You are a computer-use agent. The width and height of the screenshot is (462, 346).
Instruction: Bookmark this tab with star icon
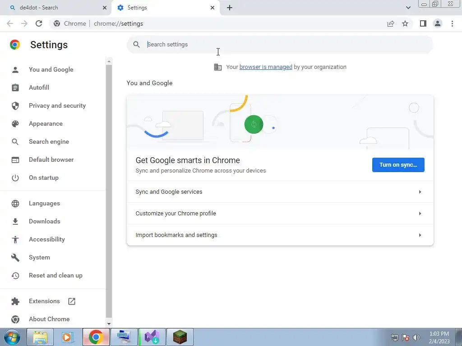405,23
